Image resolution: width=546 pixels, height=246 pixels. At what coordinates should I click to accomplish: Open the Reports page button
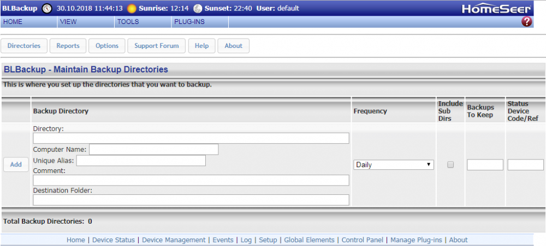[68, 46]
